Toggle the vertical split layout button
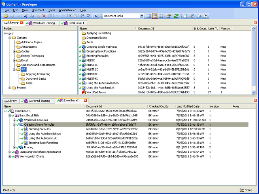The height and width of the screenshot is (194, 259). point(161,16)
